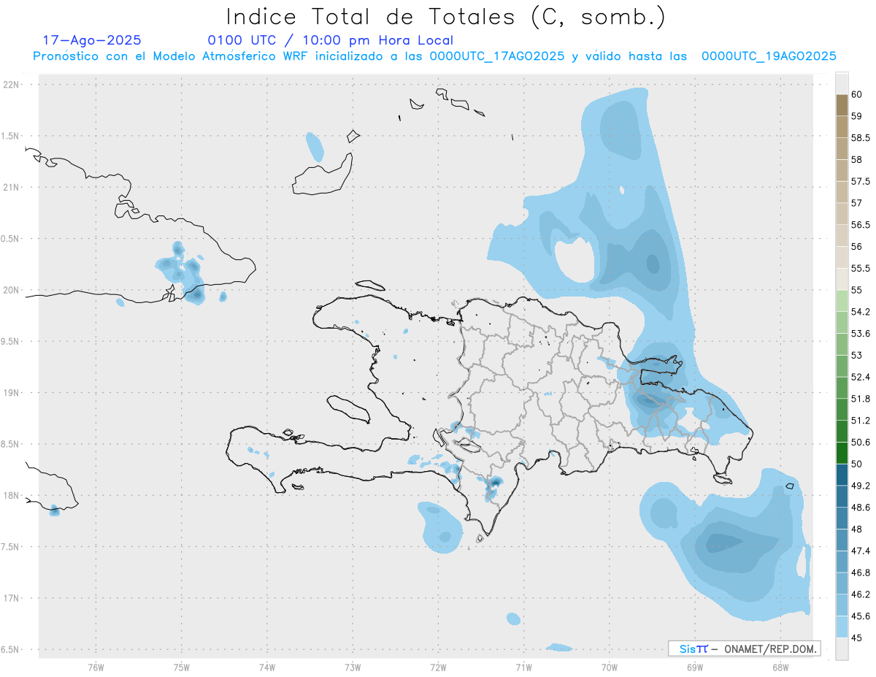The width and height of the screenshot is (876, 677).
Task: Click the time '0100 UTC / 10:00 pm Hora Local'
Action: 330,40
